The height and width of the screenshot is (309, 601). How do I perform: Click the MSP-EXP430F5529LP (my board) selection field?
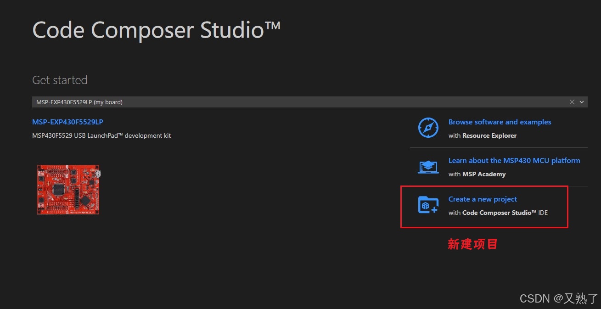[310, 102]
